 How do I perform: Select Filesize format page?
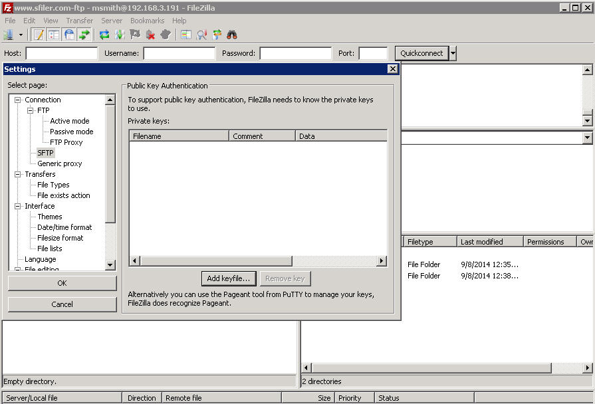click(60, 238)
